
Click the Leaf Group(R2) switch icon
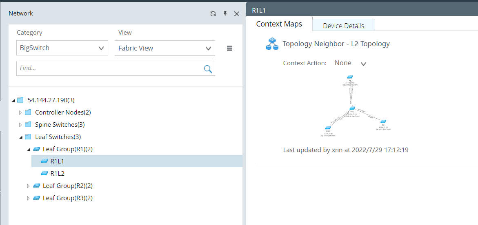[37, 186]
